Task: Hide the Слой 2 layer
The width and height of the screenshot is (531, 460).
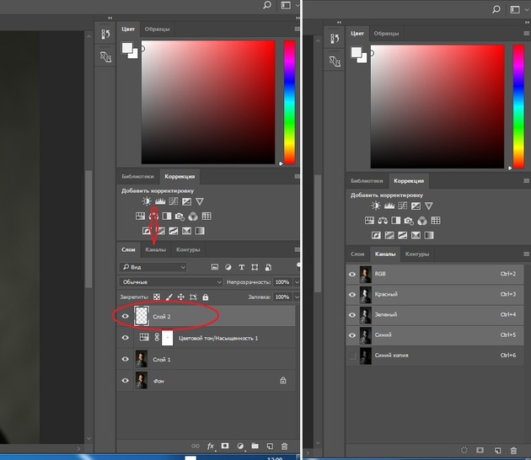Action: click(126, 316)
